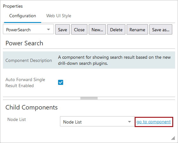The image size is (178, 143).
Task: Create a configuration with New...
Action: (x=97, y=29)
